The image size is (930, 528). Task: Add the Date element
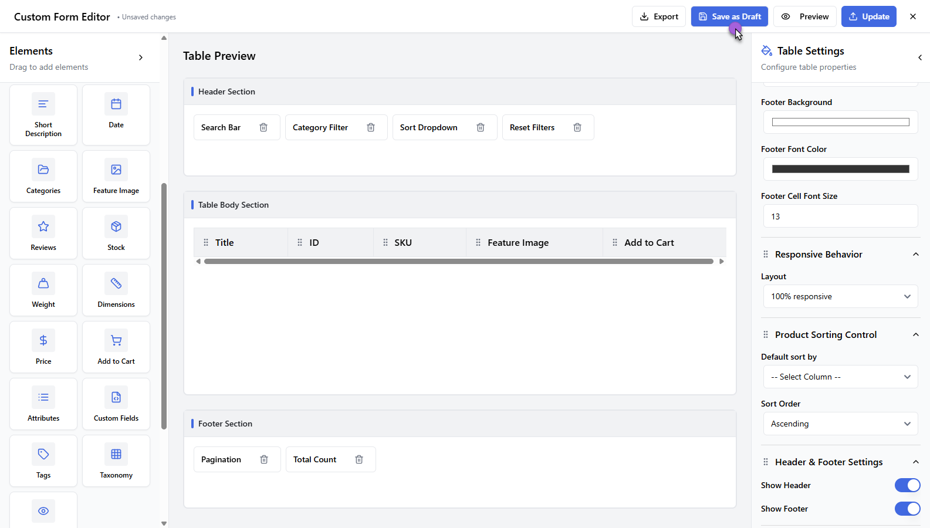pos(116,115)
